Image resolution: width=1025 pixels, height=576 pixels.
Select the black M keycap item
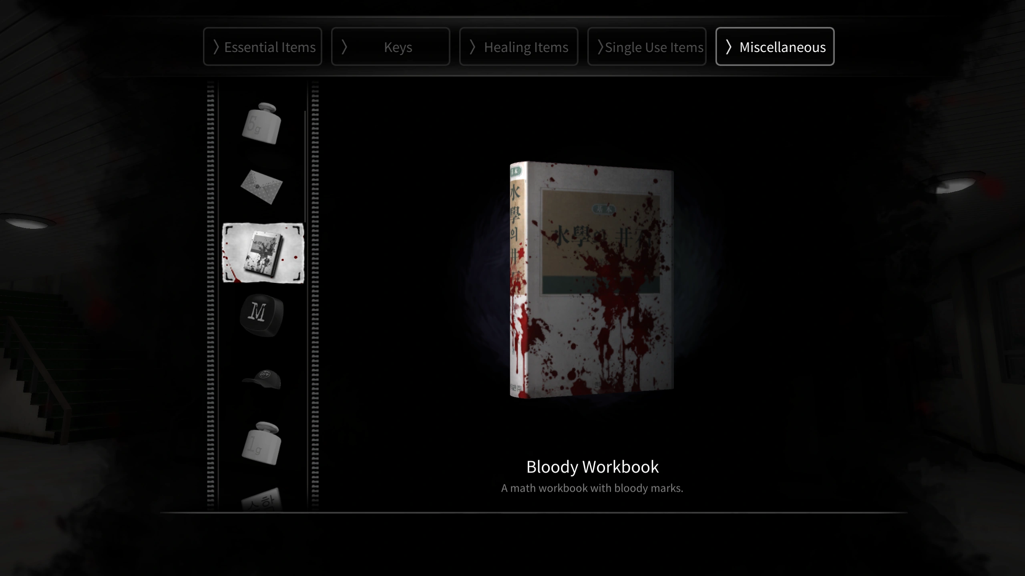click(261, 315)
